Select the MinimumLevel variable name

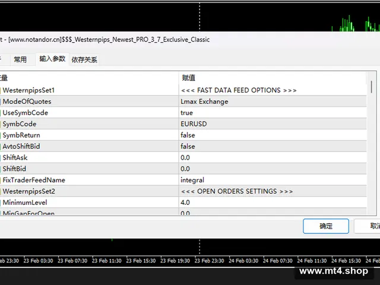(x=25, y=202)
